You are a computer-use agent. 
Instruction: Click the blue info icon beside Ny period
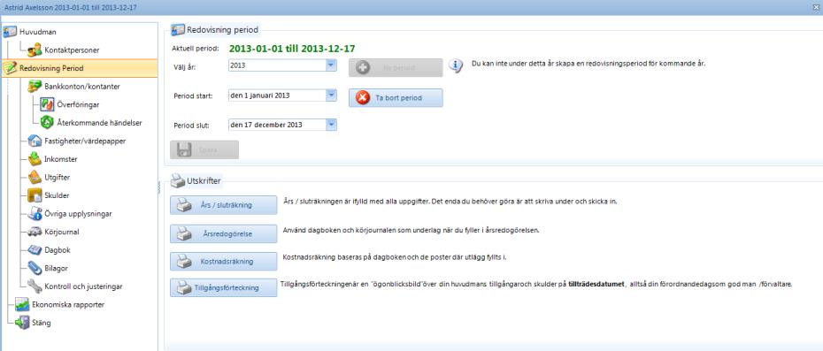(x=456, y=66)
